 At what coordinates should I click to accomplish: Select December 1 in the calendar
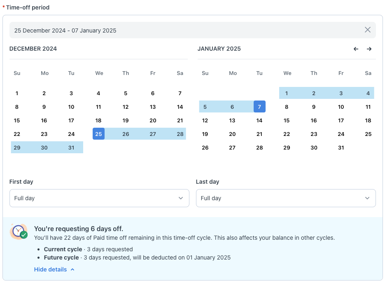[17, 93]
